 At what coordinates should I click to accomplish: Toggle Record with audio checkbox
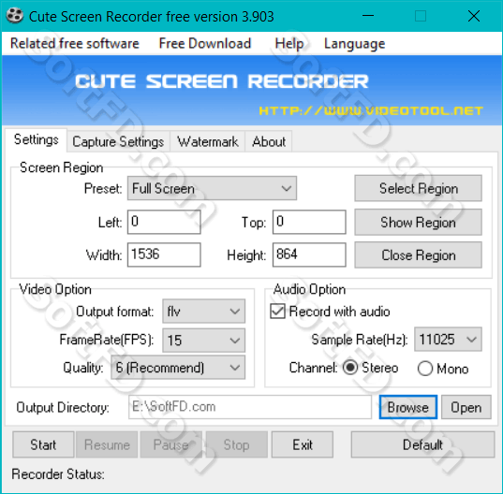277,311
